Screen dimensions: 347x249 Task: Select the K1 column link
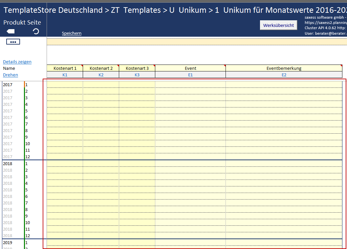65,75
